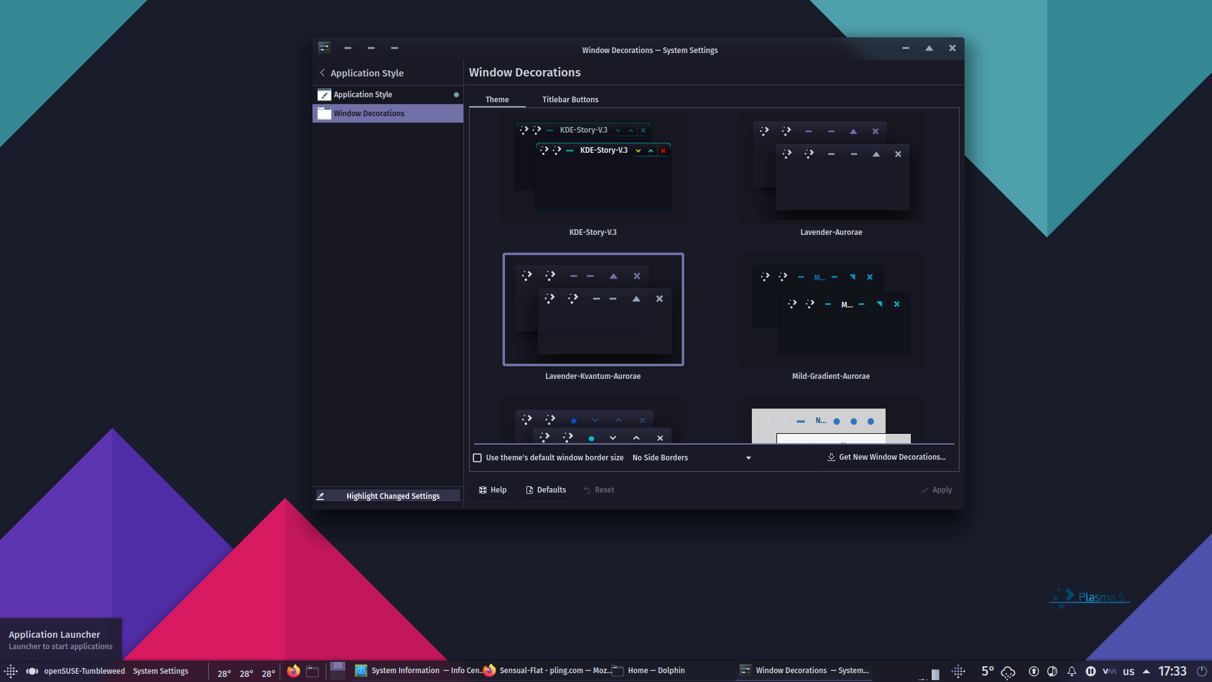Screen dimensions: 1212x682
Task: Open the taskbar clock showing 17:33
Action: pos(1172,671)
